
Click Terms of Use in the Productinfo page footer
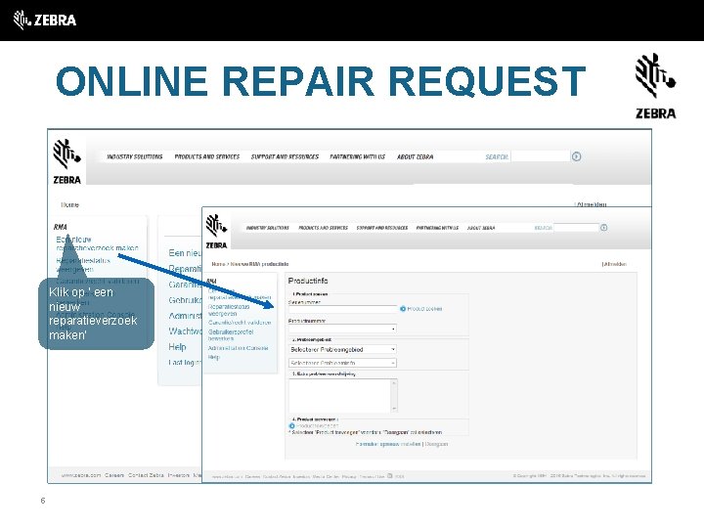point(373,477)
